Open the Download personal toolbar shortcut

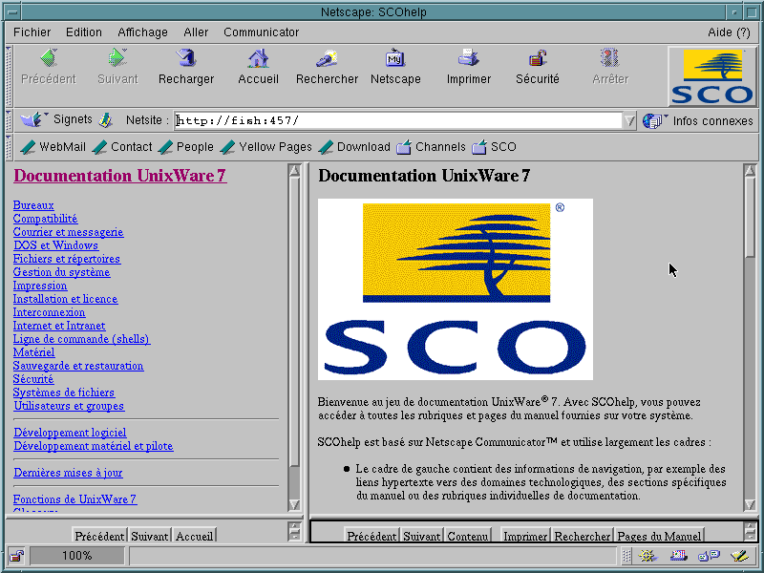pyautogui.click(x=354, y=147)
